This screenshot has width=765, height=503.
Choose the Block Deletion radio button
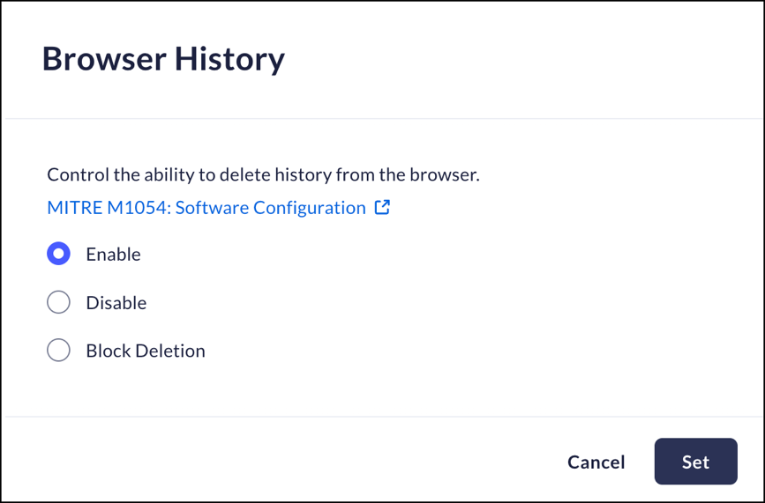tap(58, 351)
